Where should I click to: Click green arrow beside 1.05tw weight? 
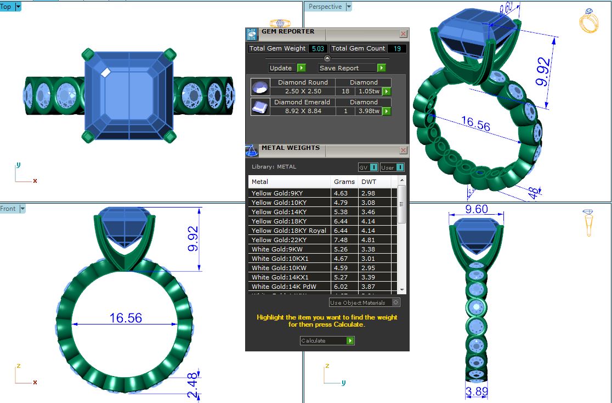[x=387, y=91]
